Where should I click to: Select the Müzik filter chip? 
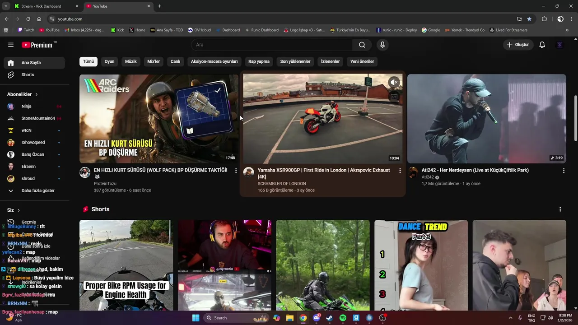coord(131,61)
